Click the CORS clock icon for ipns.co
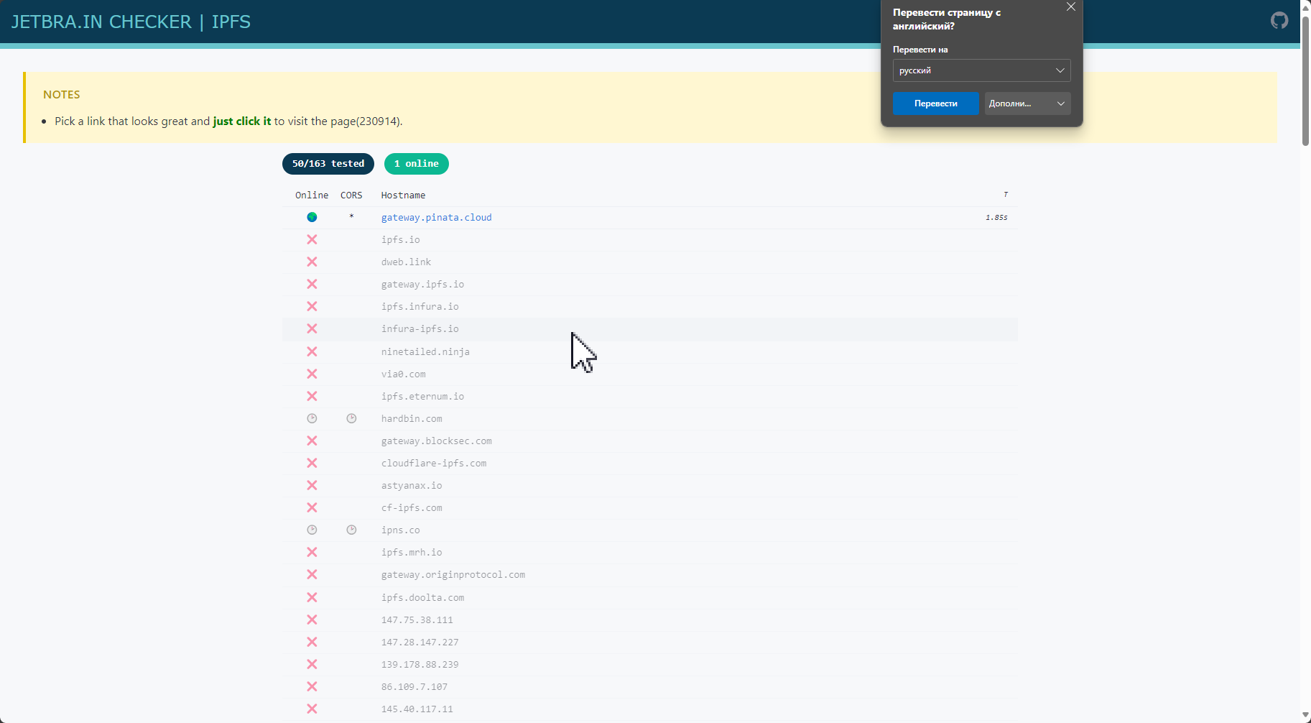The image size is (1311, 723). [351, 530]
